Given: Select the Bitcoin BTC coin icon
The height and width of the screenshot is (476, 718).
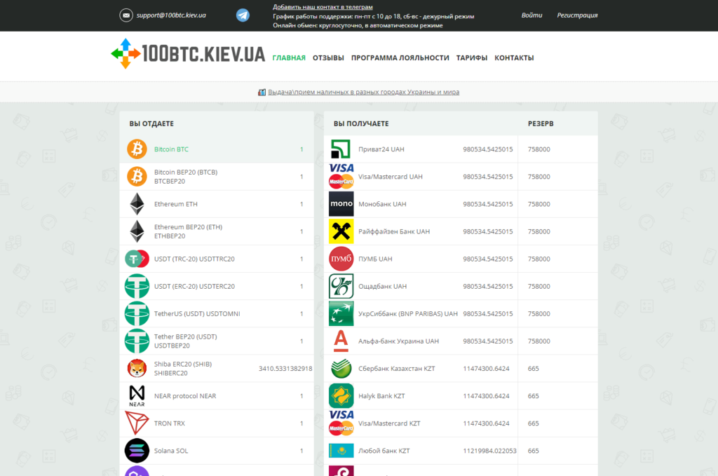Looking at the screenshot, I should pyautogui.click(x=137, y=149).
